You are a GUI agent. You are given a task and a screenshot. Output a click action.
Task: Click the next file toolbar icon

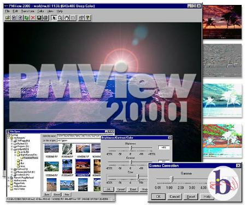pyautogui.click(x=20, y=17)
